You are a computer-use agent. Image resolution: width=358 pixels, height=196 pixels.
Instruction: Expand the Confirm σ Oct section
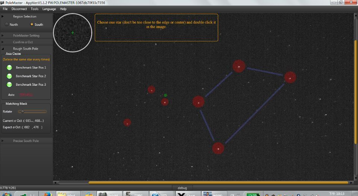click(x=26, y=42)
